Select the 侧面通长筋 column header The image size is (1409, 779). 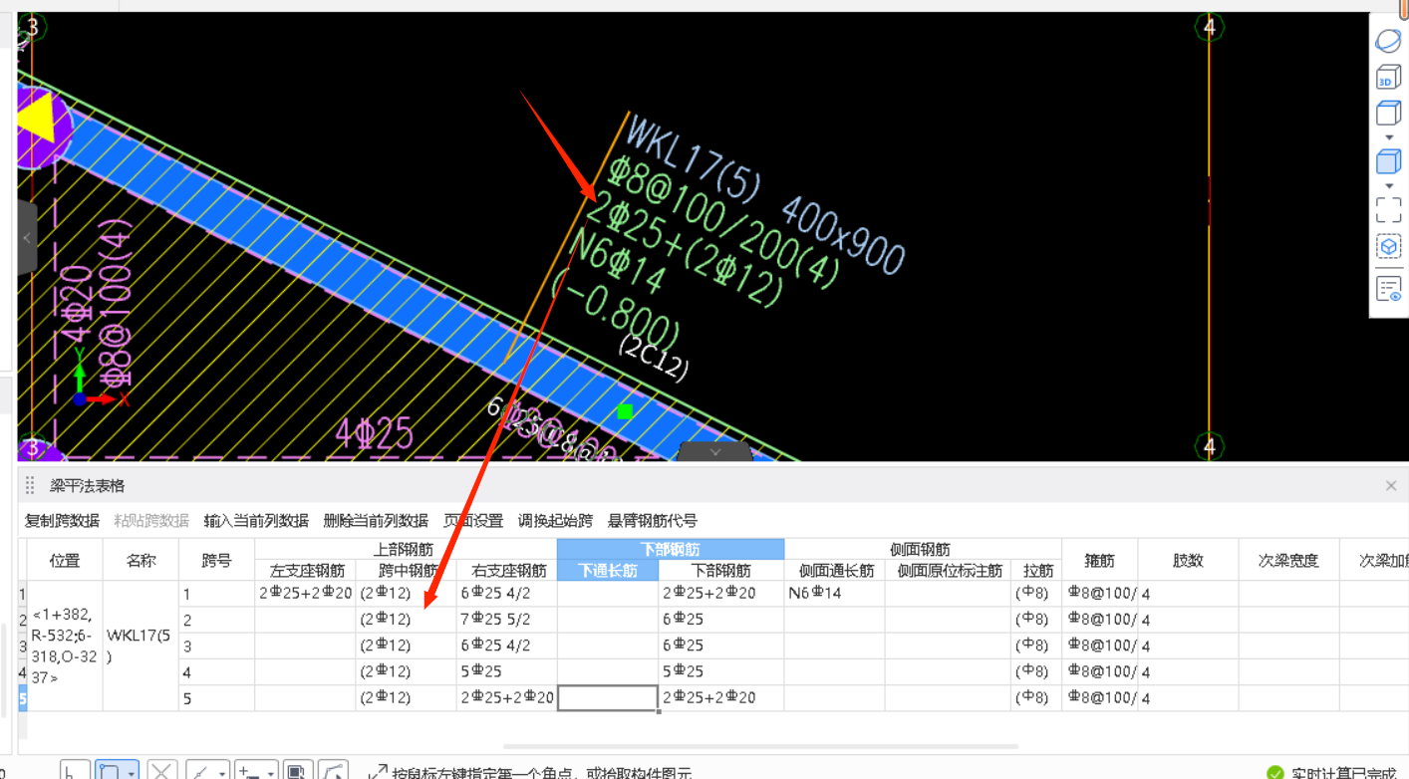(x=834, y=571)
